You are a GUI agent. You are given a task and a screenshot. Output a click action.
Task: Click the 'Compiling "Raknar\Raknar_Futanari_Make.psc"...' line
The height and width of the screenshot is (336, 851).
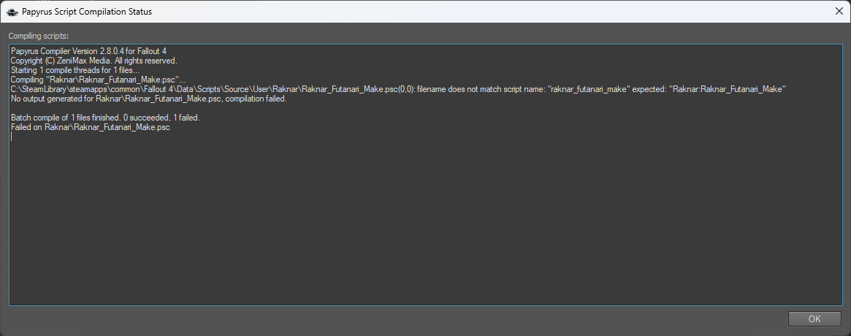coord(98,80)
